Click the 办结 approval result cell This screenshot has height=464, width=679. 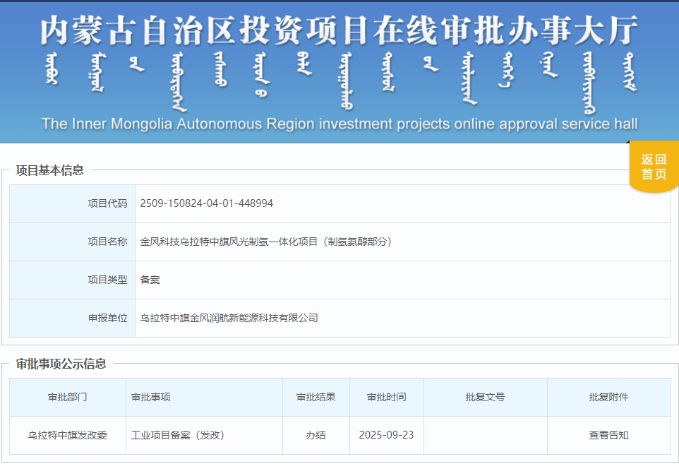(x=316, y=435)
